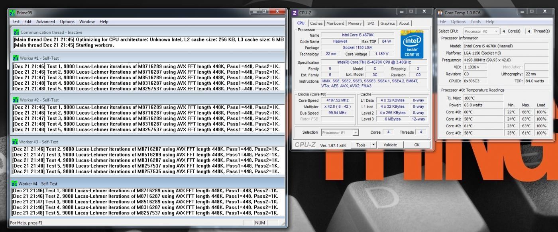
Task: Open the Options menu in Prime95
Action: (x=67, y=21)
